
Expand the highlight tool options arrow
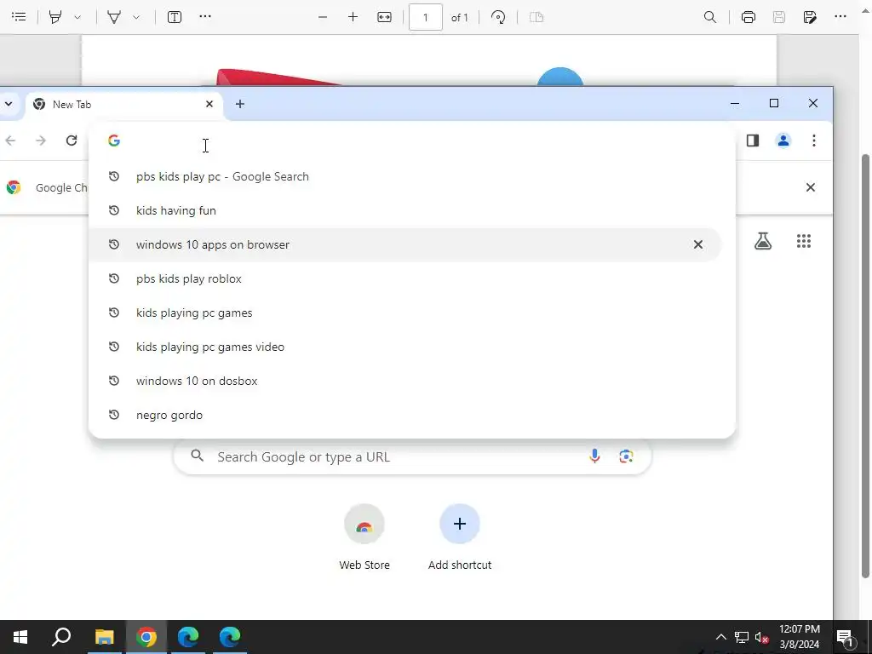click(x=77, y=17)
